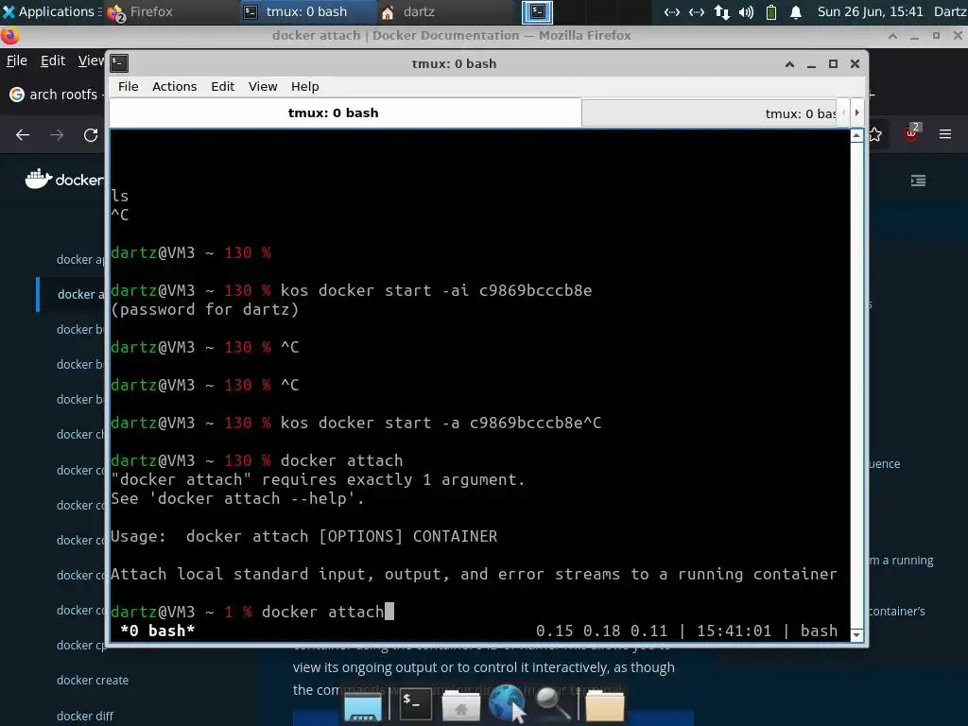This screenshot has height=726, width=968.
Task: Click the 'requires exactly 1 argument' error line
Action: pyautogui.click(x=318, y=479)
